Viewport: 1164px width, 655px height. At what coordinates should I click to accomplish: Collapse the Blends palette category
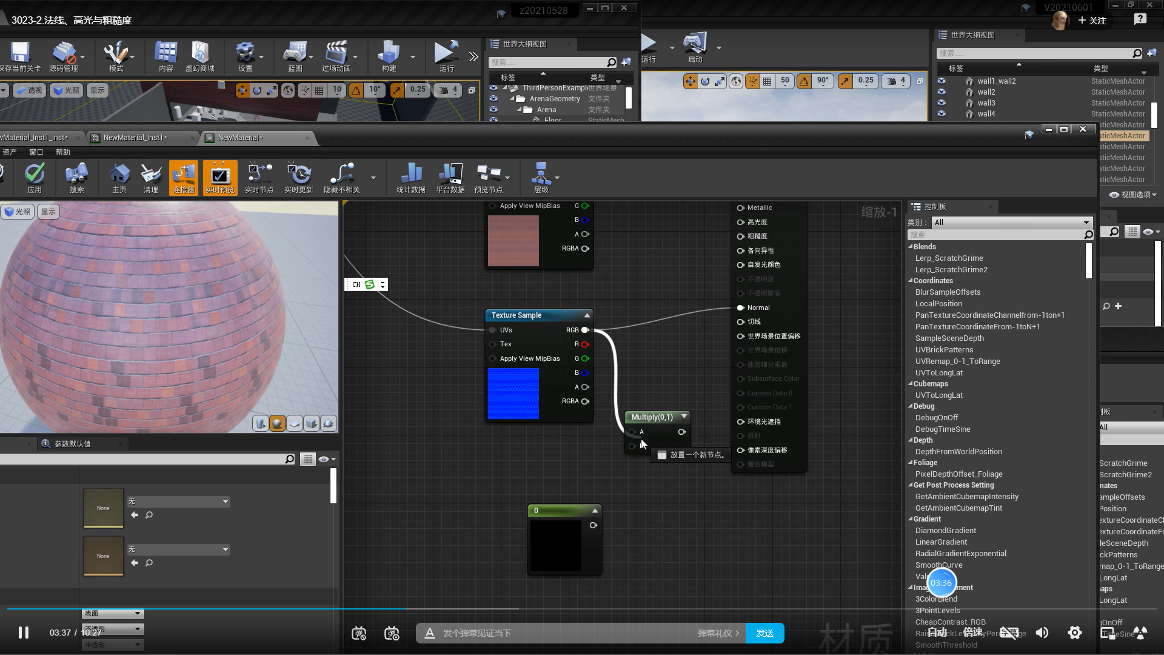(x=911, y=247)
